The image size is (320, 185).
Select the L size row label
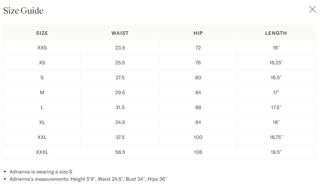tap(42, 107)
